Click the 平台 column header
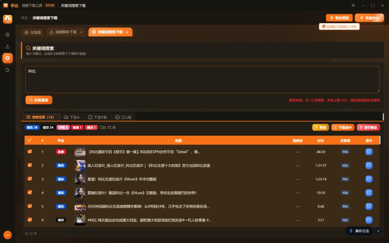The image size is (389, 243). click(61, 140)
